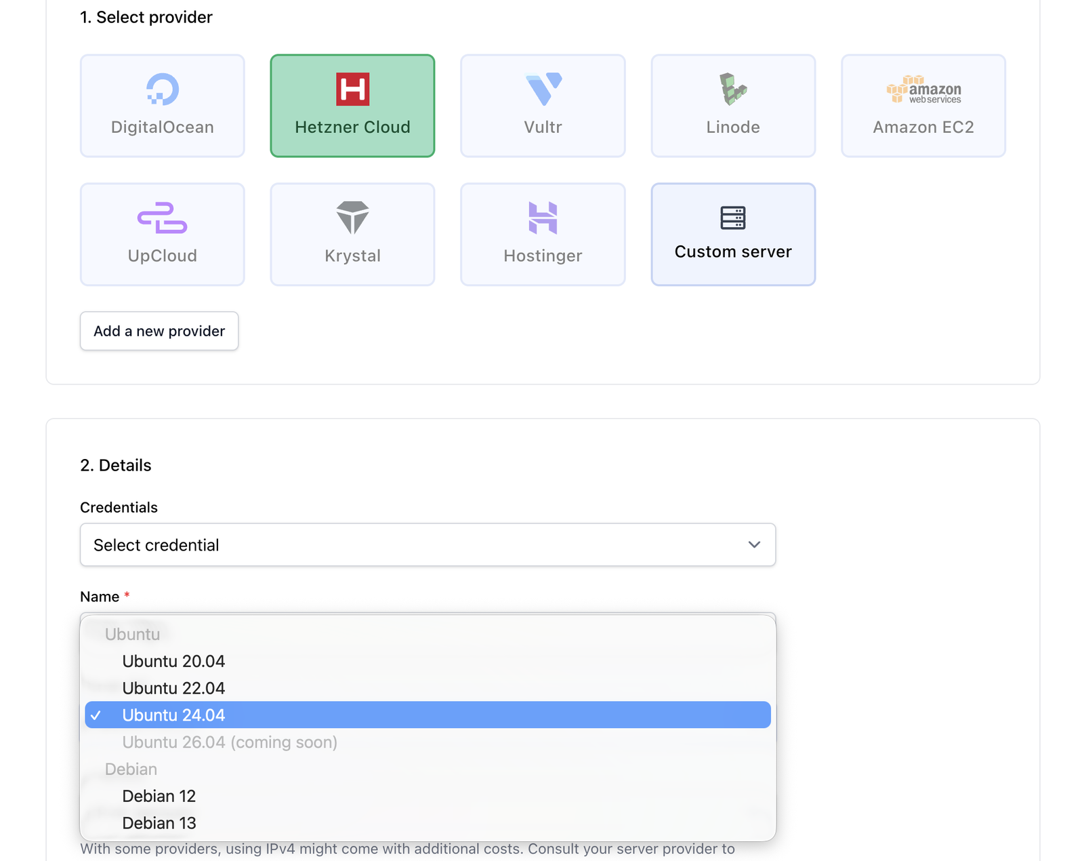
Task: Click the Ubuntu group header
Action: pyautogui.click(x=132, y=634)
